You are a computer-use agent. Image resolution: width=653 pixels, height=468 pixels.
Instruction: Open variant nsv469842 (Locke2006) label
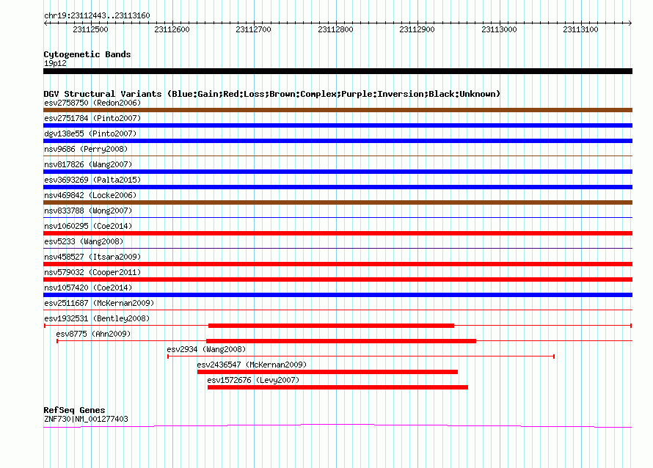[90, 195]
